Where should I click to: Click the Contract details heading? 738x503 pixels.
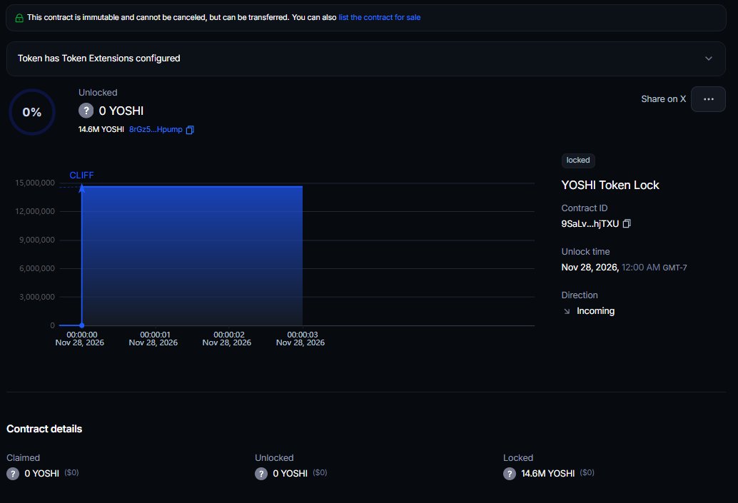tap(44, 429)
